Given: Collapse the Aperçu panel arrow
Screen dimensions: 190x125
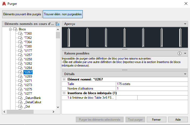Looking at the screenshot, I should pos(185,24).
